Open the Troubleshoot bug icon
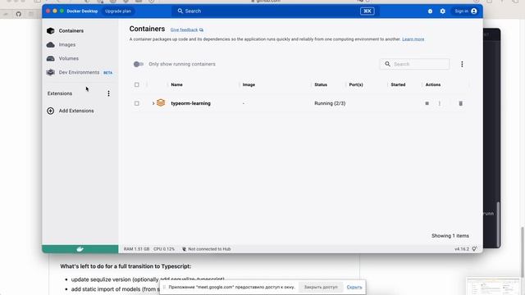 (430, 11)
